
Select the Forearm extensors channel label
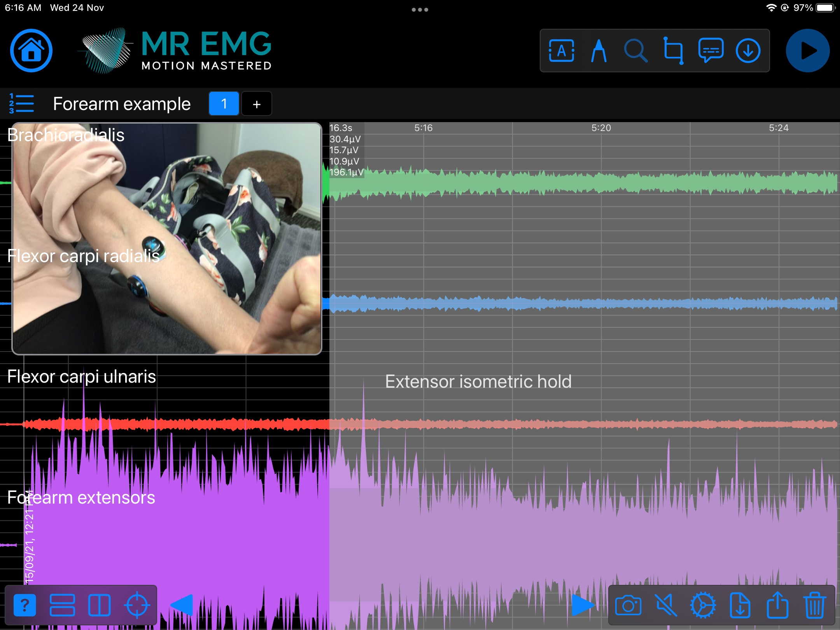[x=81, y=497]
